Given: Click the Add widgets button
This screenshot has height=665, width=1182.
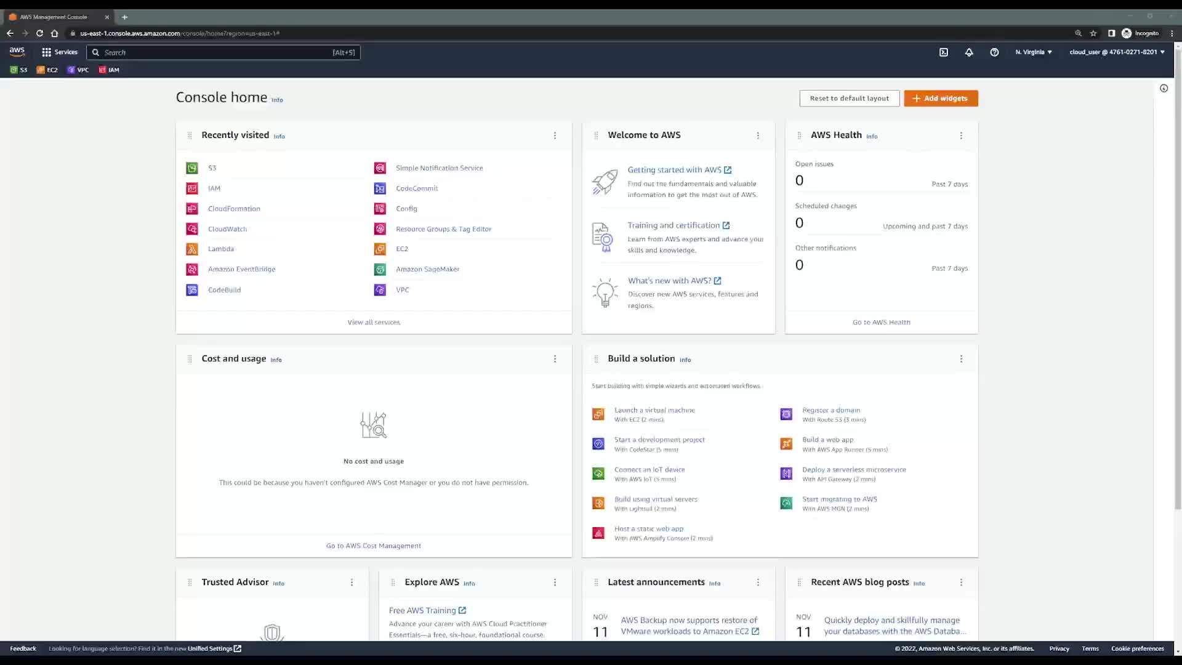Looking at the screenshot, I should pos(941,99).
